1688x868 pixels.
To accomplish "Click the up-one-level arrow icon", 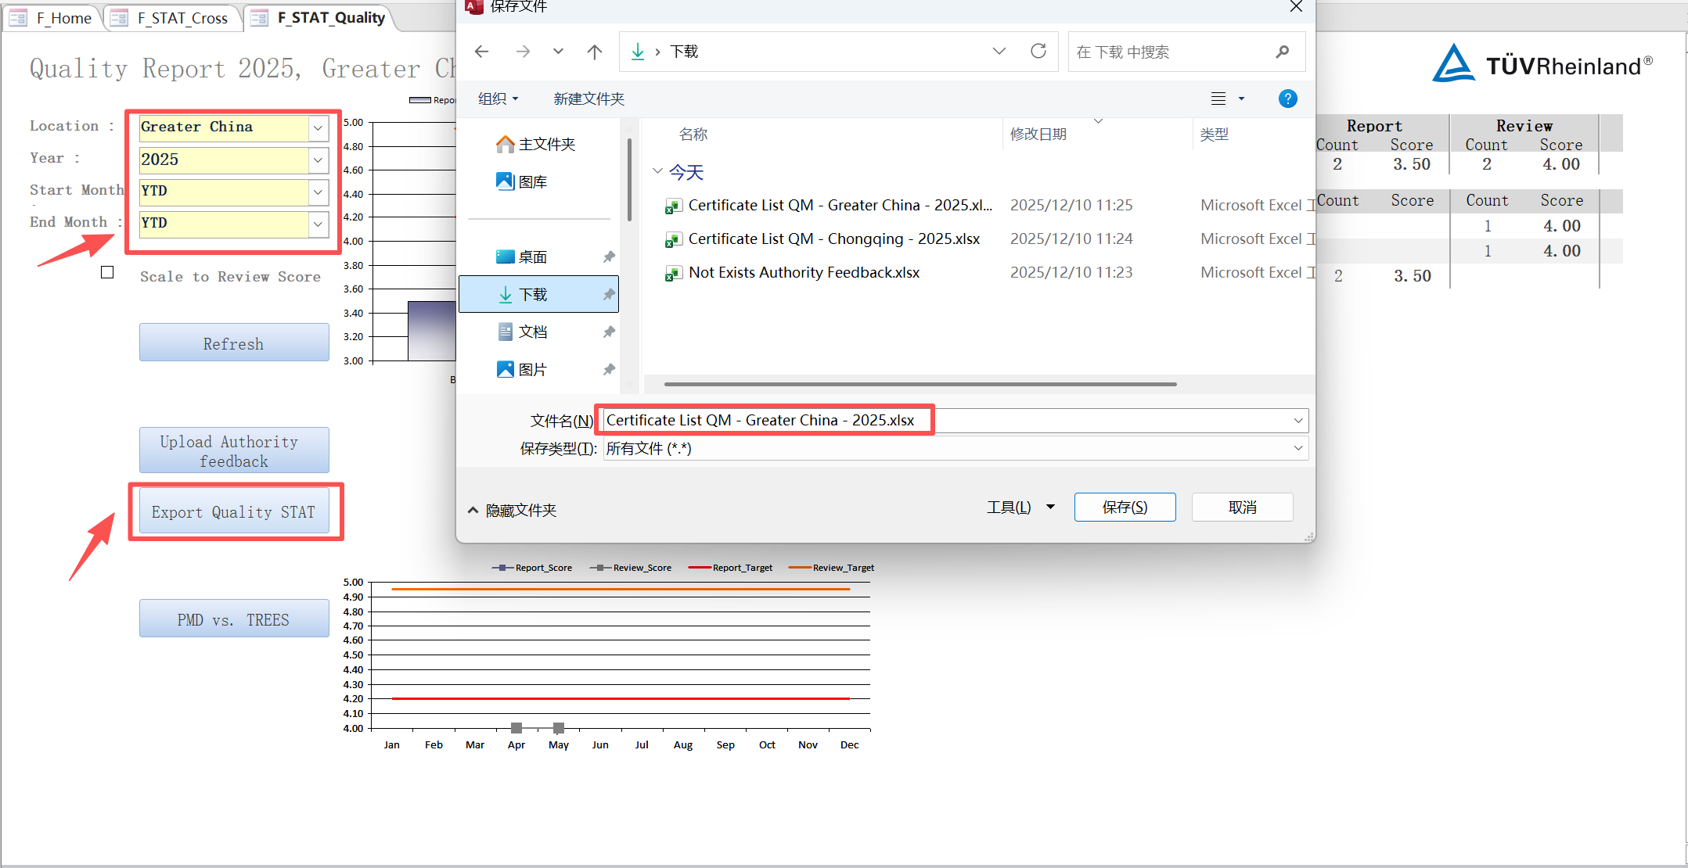I will coord(595,52).
